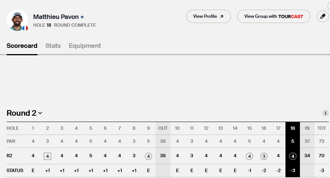The width and height of the screenshot is (330, 178).
Task: Switch to the Equipment tab
Action: tap(85, 46)
